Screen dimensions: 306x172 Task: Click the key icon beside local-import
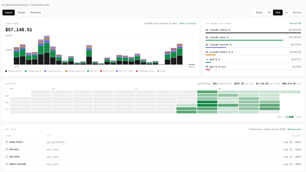7,142
